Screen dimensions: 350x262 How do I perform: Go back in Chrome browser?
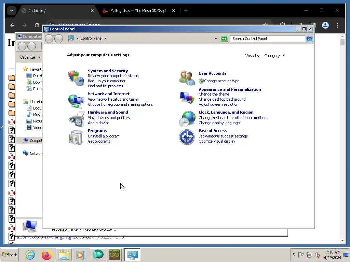tap(12, 25)
